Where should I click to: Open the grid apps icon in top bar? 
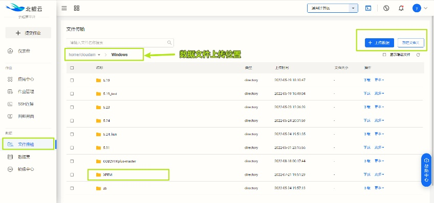click(77, 8)
